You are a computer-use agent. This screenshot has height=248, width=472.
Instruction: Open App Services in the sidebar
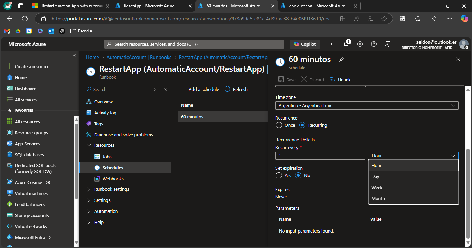point(27,144)
